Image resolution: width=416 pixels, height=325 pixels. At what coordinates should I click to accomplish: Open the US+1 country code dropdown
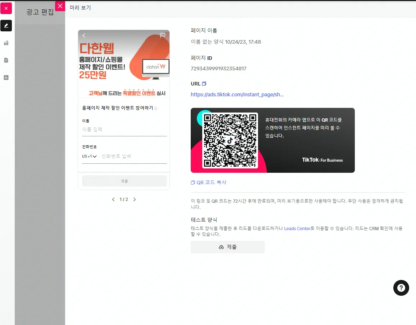click(x=89, y=156)
